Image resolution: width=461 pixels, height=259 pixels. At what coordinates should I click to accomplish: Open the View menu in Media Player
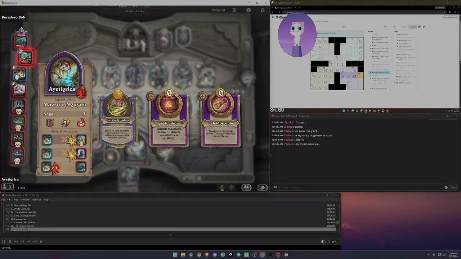coord(9,200)
